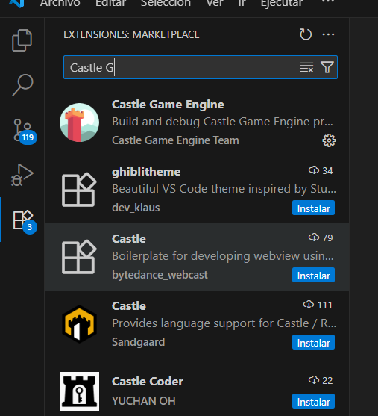Select the Extensions view icon
This screenshot has height=416, width=378.
pyautogui.click(x=24, y=221)
